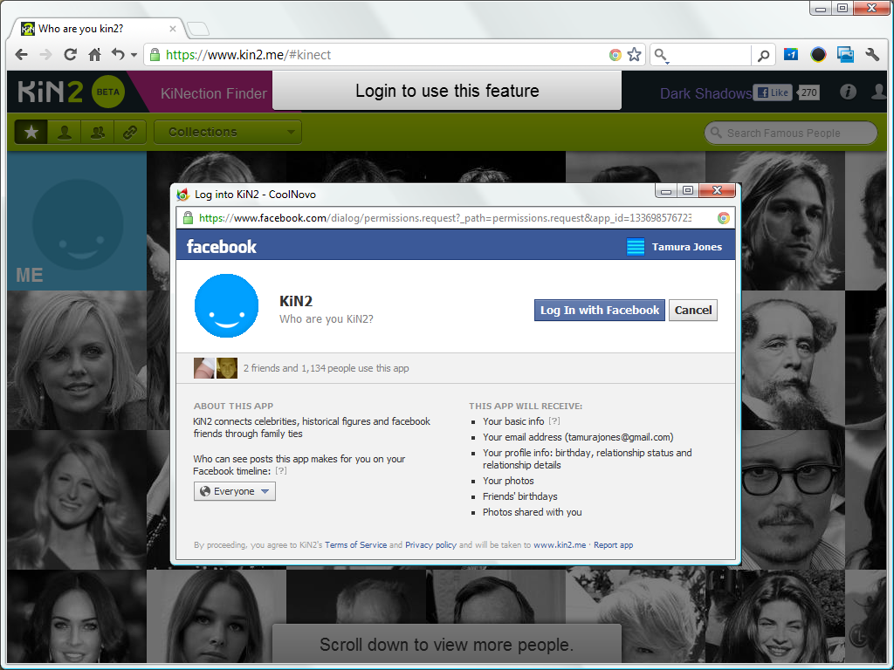Toggle the bookmark star in the address bar
The width and height of the screenshot is (894, 670).
click(x=635, y=53)
